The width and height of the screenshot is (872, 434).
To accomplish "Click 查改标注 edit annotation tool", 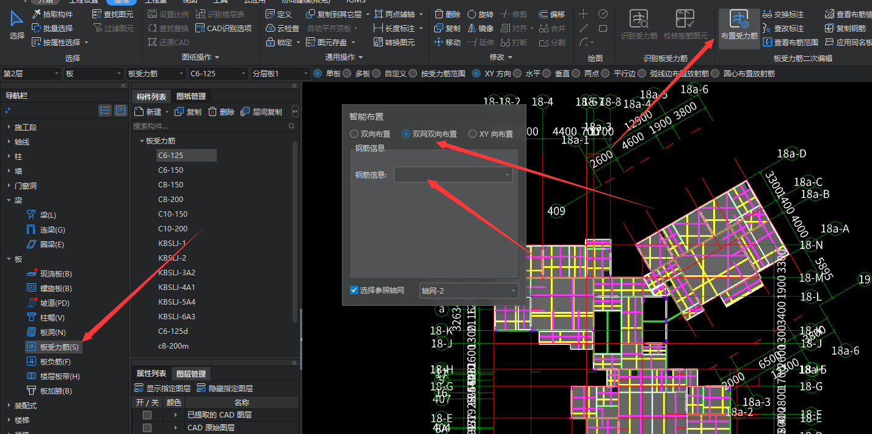I will click(x=783, y=28).
